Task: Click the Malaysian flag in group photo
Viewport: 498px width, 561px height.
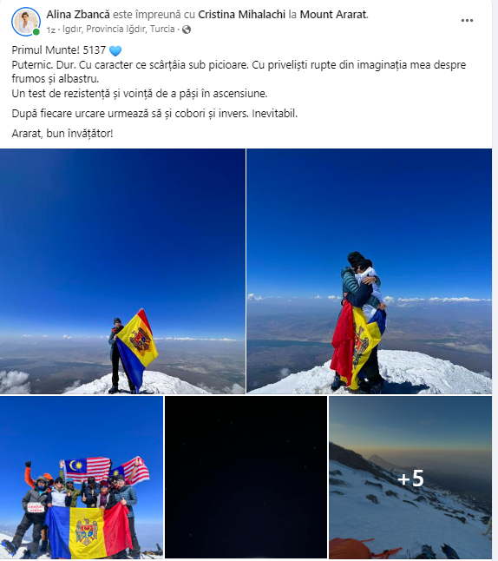Action: [x=88, y=468]
